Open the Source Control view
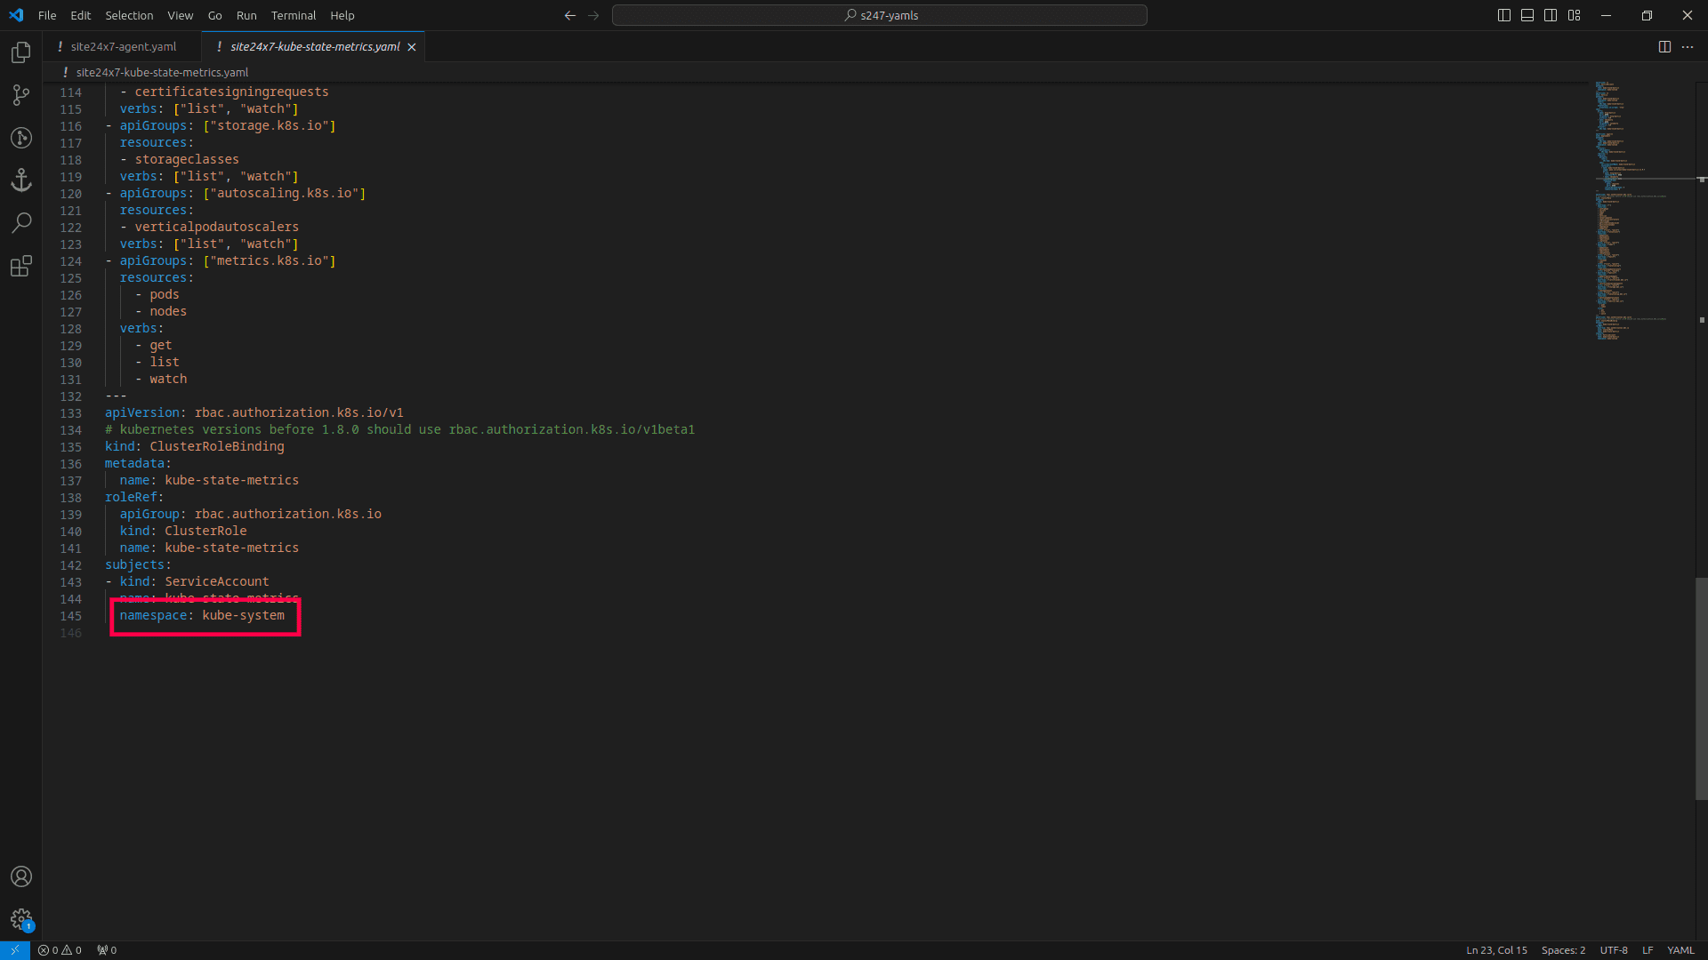Viewport: 1708px width, 960px height. tap(21, 95)
